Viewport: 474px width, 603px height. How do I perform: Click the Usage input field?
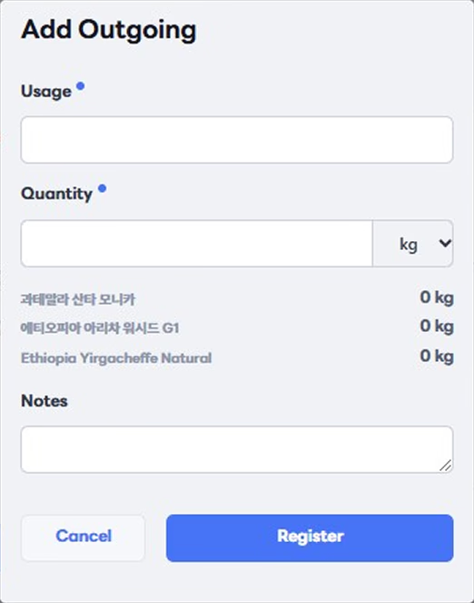click(x=237, y=140)
